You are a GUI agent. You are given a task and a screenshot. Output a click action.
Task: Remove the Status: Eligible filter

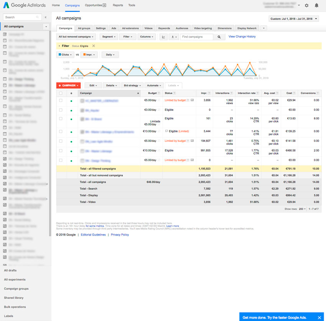coord(94,46)
